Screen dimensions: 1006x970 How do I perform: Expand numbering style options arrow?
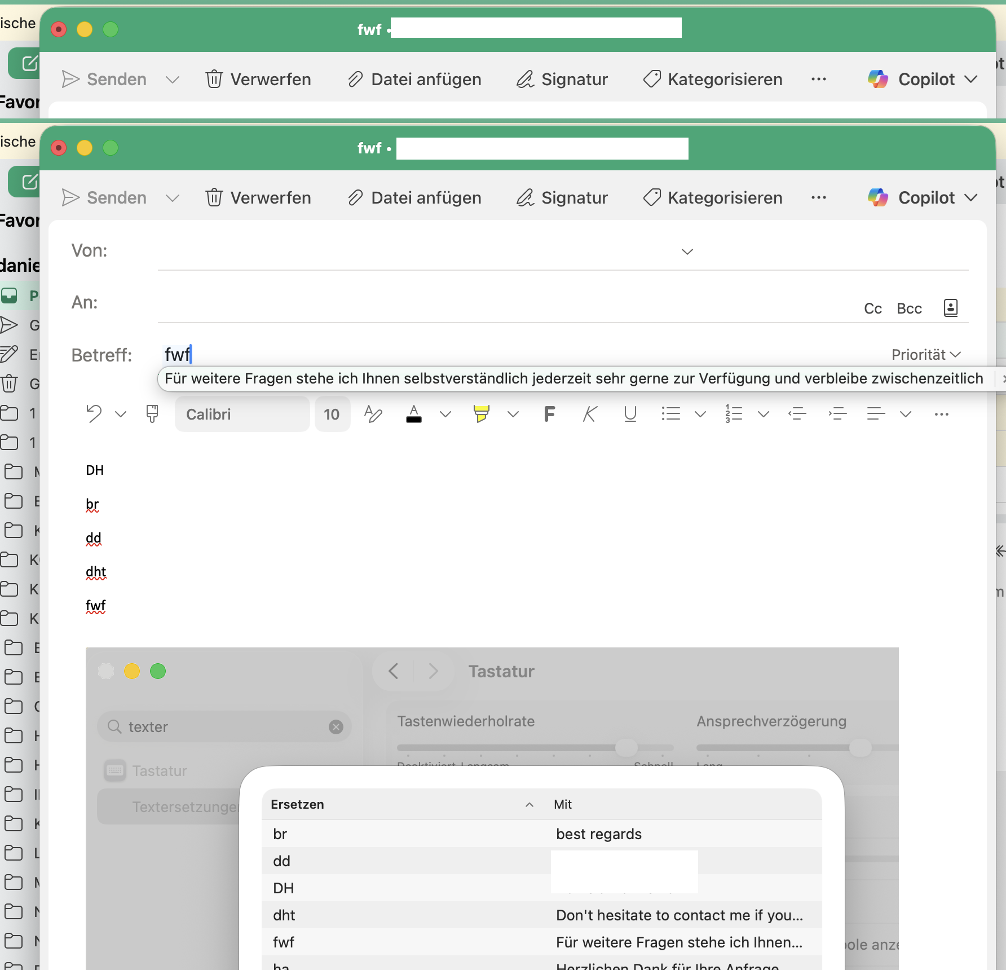click(764, 415)
